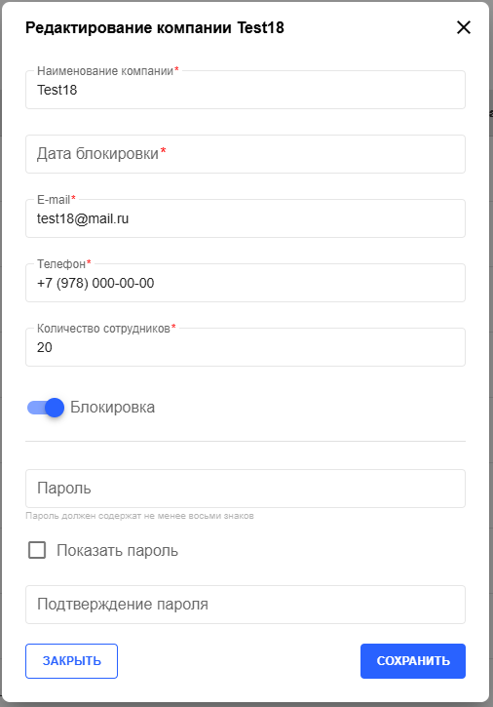Viewport: 493px width, 707px height.
Task: Disable the Блокировка toggle switch
Action: [x=46, y=408]
